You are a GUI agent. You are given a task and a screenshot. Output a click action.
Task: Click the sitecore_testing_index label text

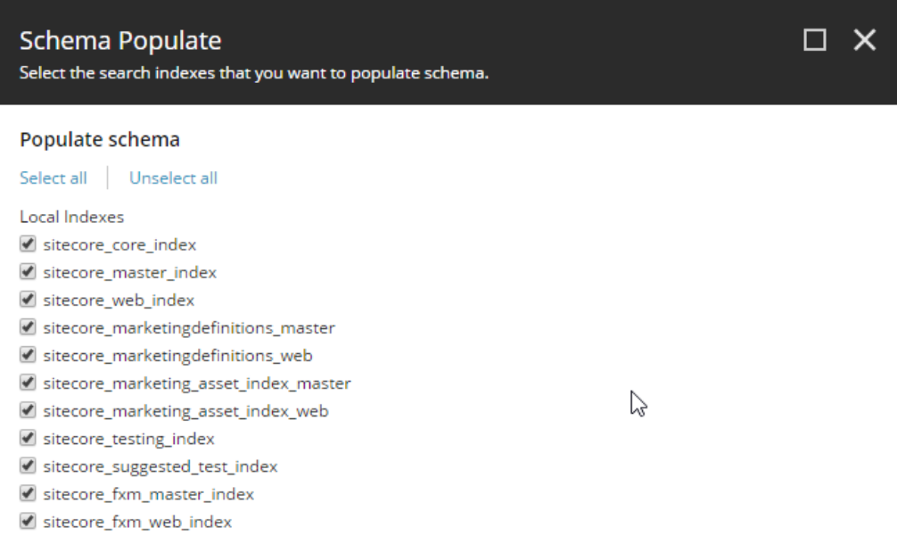tap(128, 439)
